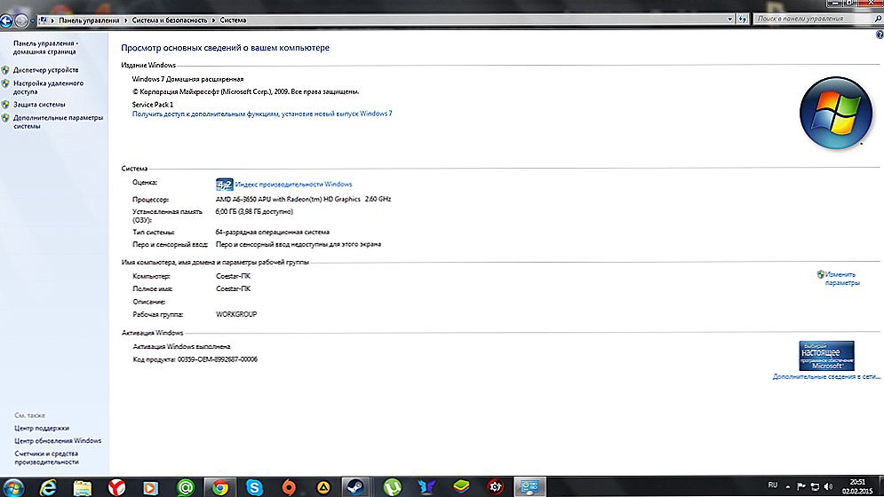Click the 4,2 performance rating badge
This screenshot has width=884, height=497.
224,185
